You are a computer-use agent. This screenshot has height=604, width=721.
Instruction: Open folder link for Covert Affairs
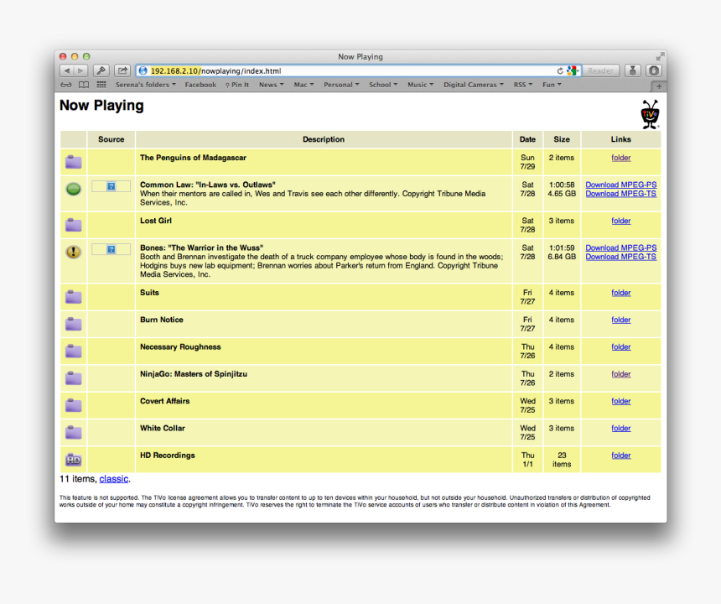[x=620, y=401]
